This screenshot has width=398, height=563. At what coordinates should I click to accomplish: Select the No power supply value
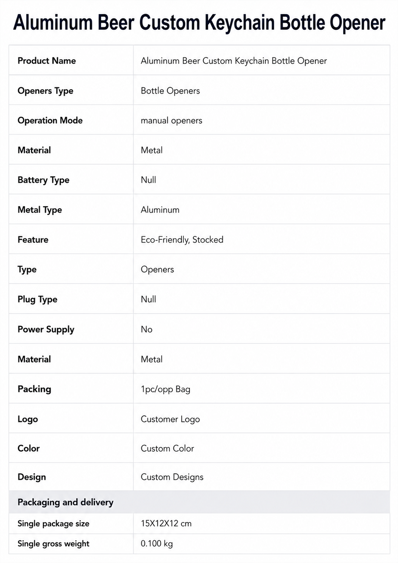coord(146,330)
